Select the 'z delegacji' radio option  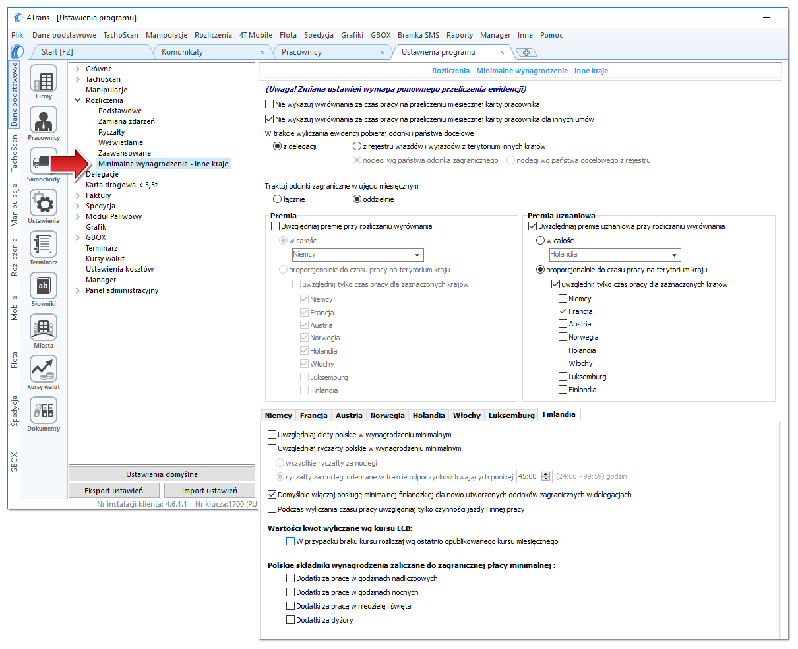click(278, 146)
